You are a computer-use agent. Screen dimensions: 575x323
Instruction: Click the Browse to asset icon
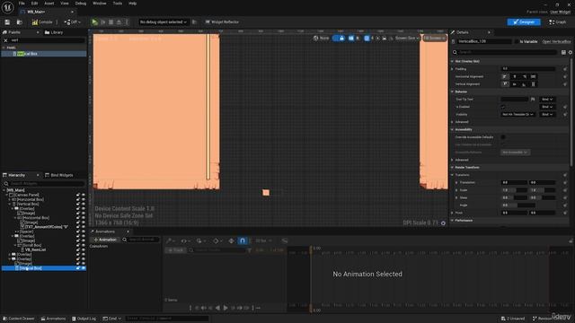20,22
